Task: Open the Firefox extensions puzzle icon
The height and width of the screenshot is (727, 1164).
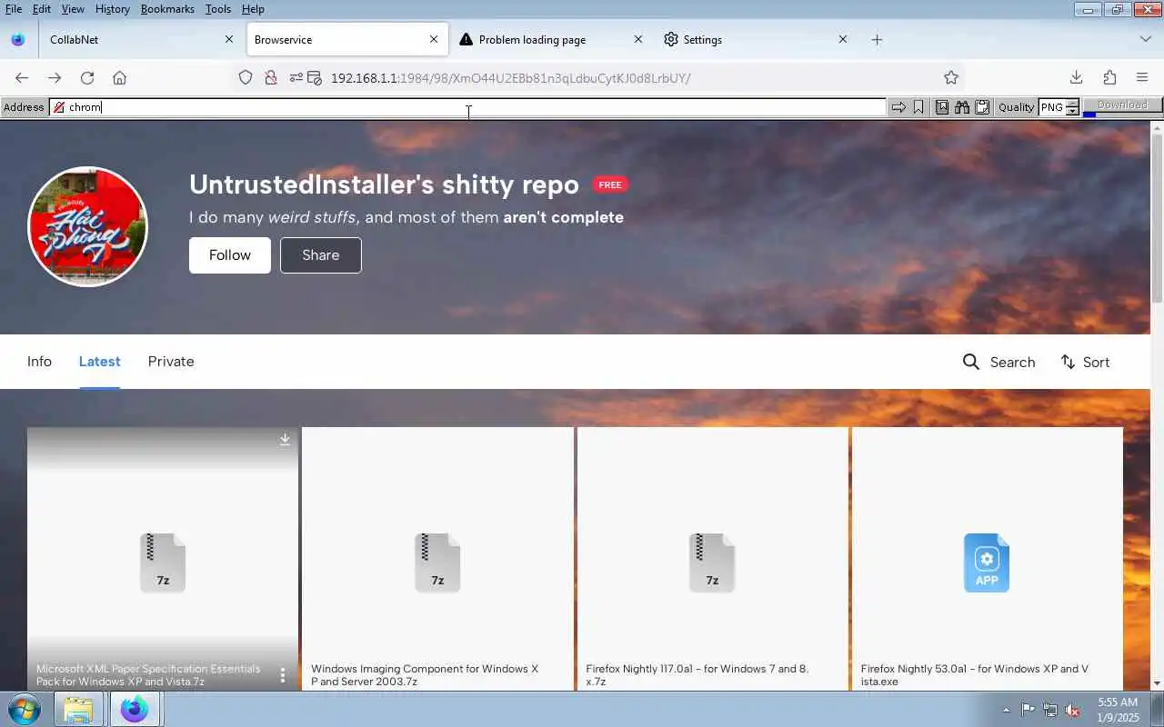Action: pos(1109,78)
